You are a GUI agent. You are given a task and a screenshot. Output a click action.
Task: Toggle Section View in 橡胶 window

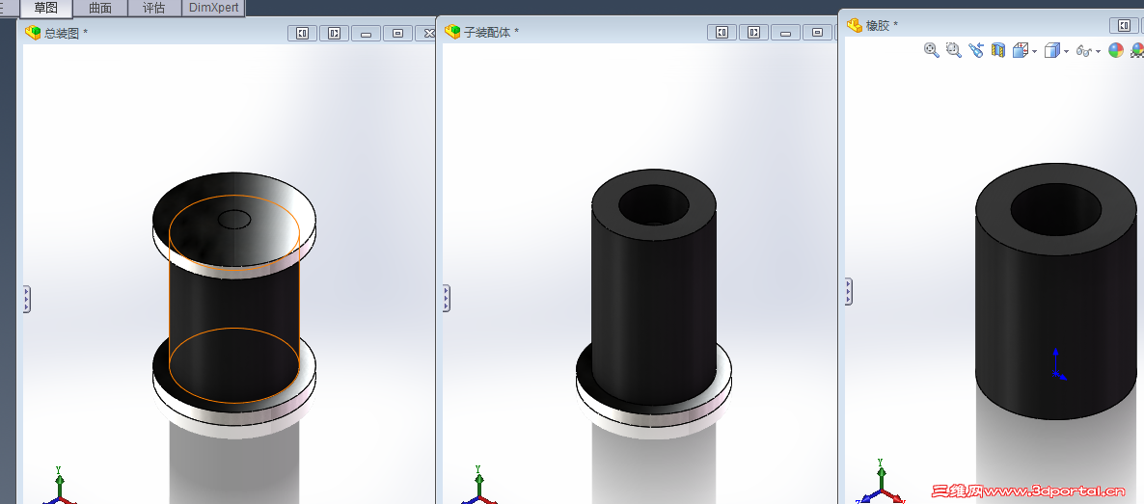(998, 50)
